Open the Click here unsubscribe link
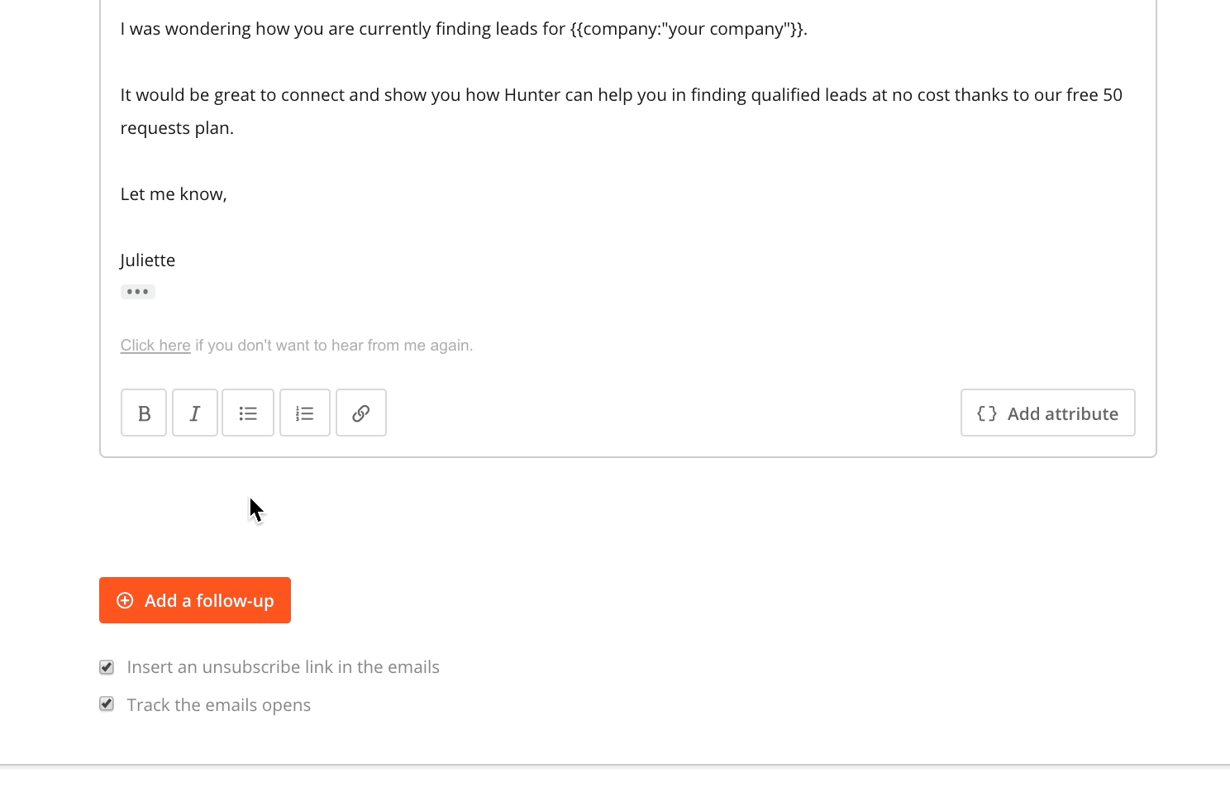Screen dimensions: 1230x797 tap(155, 345)
